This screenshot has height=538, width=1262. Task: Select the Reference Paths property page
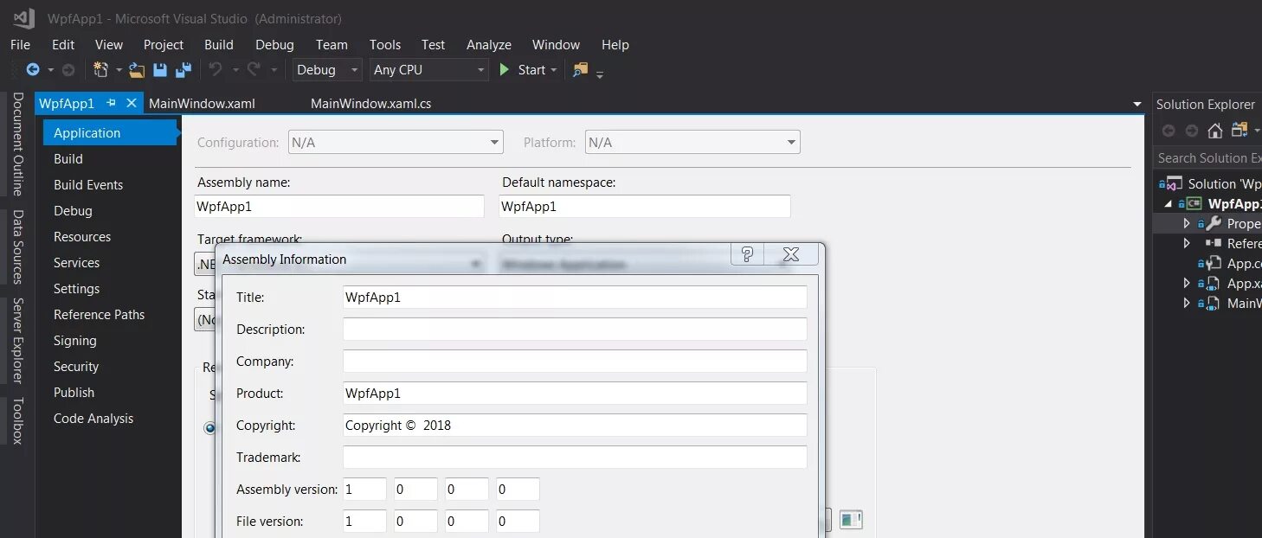point(99,314)
